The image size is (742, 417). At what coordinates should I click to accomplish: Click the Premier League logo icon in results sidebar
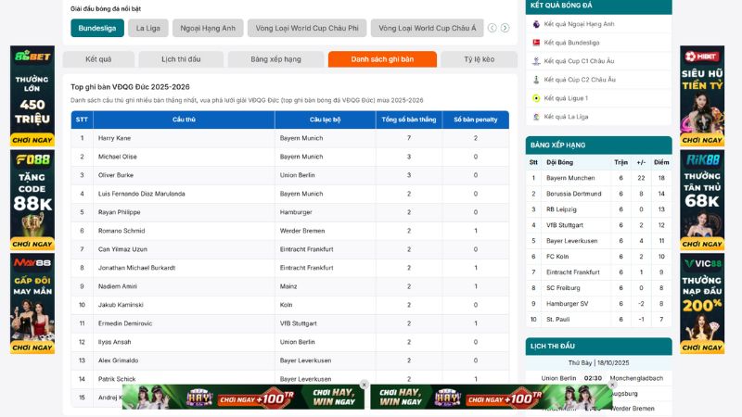tap(536, 24)
